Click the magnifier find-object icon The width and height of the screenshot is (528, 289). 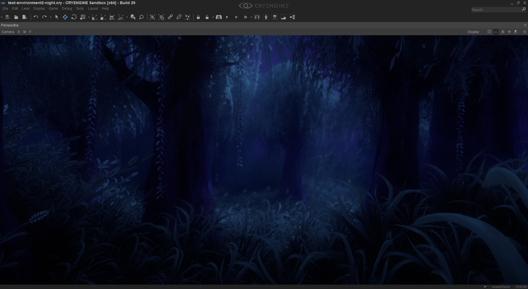(x=141, y=17)
